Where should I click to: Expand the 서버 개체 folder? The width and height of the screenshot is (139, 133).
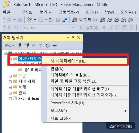10,82
